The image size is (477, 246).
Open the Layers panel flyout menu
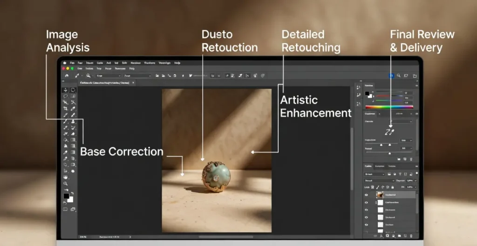(416, 166)
